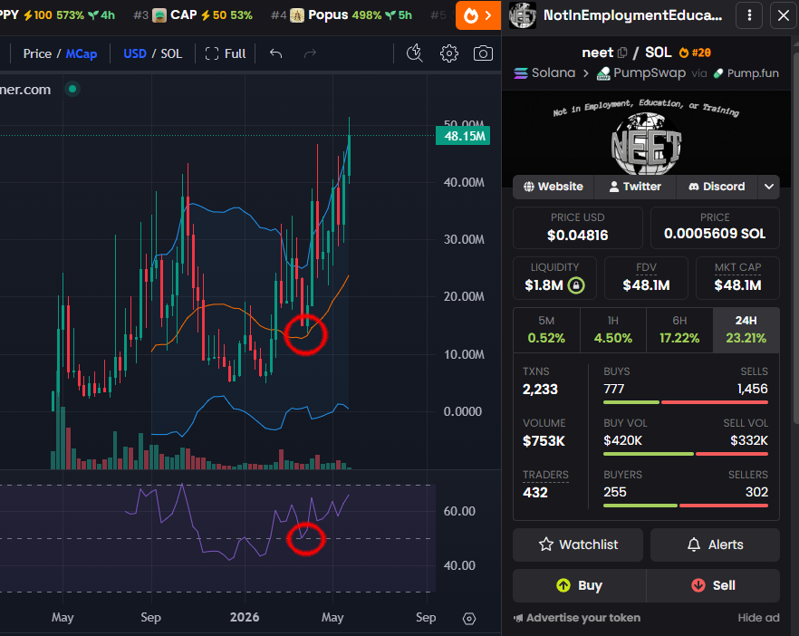Click the buy vol versus sell vol bar
This screenshot has height=636, width=799.
pos(686,454)
